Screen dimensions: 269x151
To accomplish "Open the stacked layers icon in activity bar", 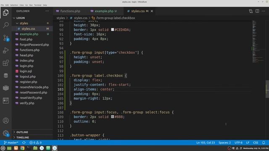I will (x=5, y=88).
